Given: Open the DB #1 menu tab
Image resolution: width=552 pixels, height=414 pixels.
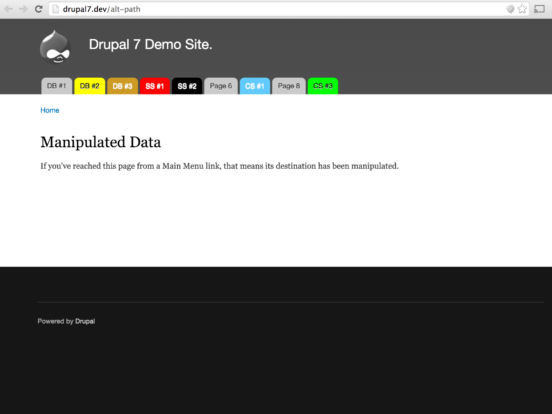Looking at the screenshot, I should pyautogui.click(x=56, y=86).
